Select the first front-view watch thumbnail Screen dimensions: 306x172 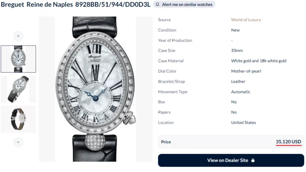pos(18,59)
